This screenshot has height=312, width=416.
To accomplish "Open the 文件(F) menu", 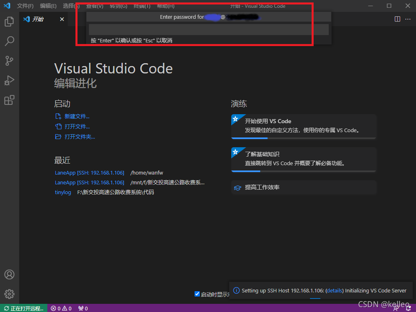I will (25, 6).
